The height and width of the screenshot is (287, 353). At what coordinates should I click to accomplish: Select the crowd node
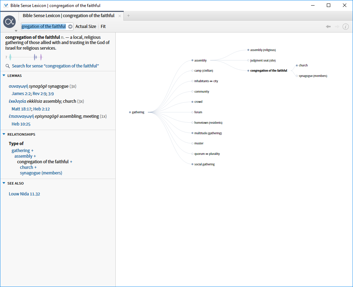click(x=197, y=102)
